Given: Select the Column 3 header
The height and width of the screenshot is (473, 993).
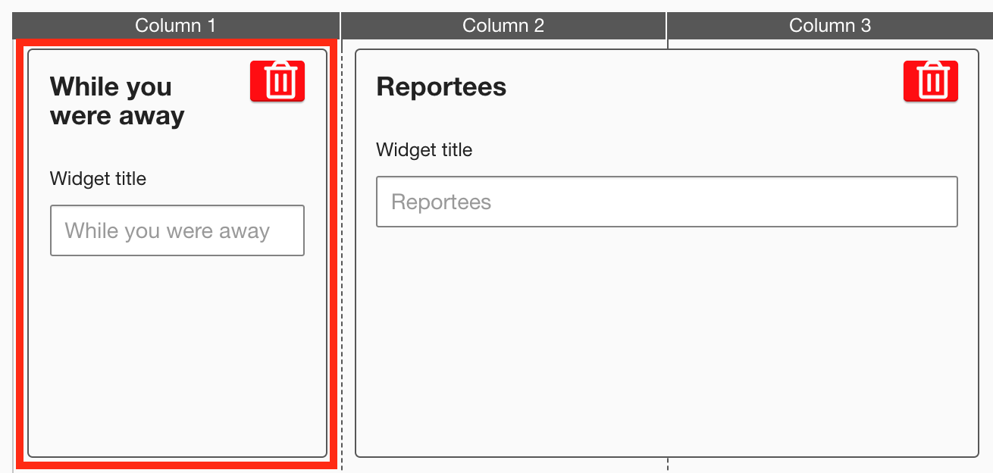Looking at the screenshot, I should (830, 26).
